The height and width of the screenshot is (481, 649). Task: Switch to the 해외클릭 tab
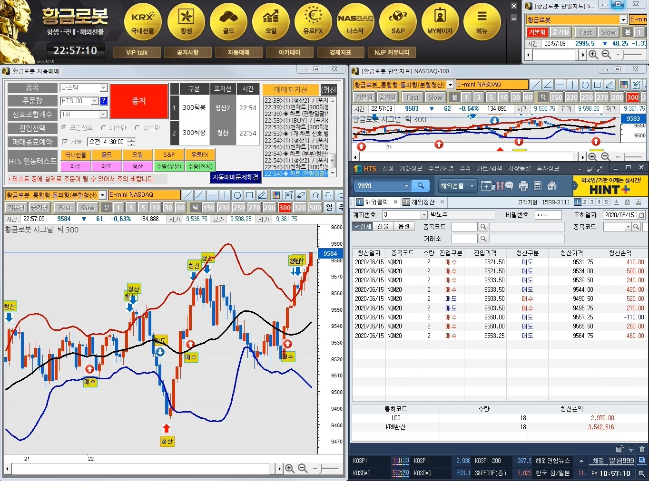point(376,202)
